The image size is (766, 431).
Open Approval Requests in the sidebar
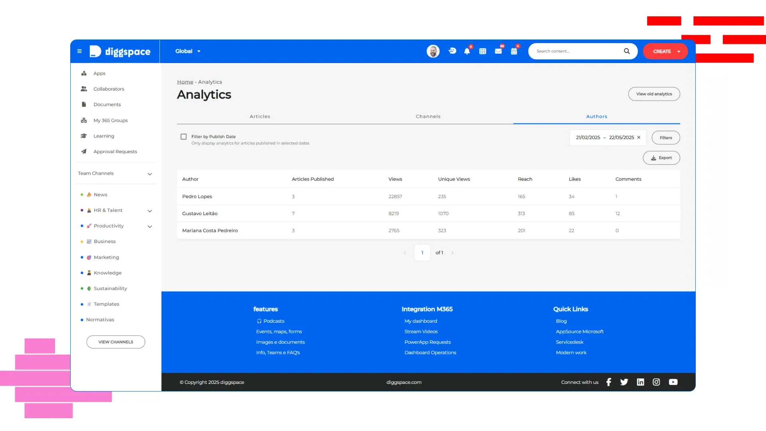pyautogui.click(x=115, y=152)
